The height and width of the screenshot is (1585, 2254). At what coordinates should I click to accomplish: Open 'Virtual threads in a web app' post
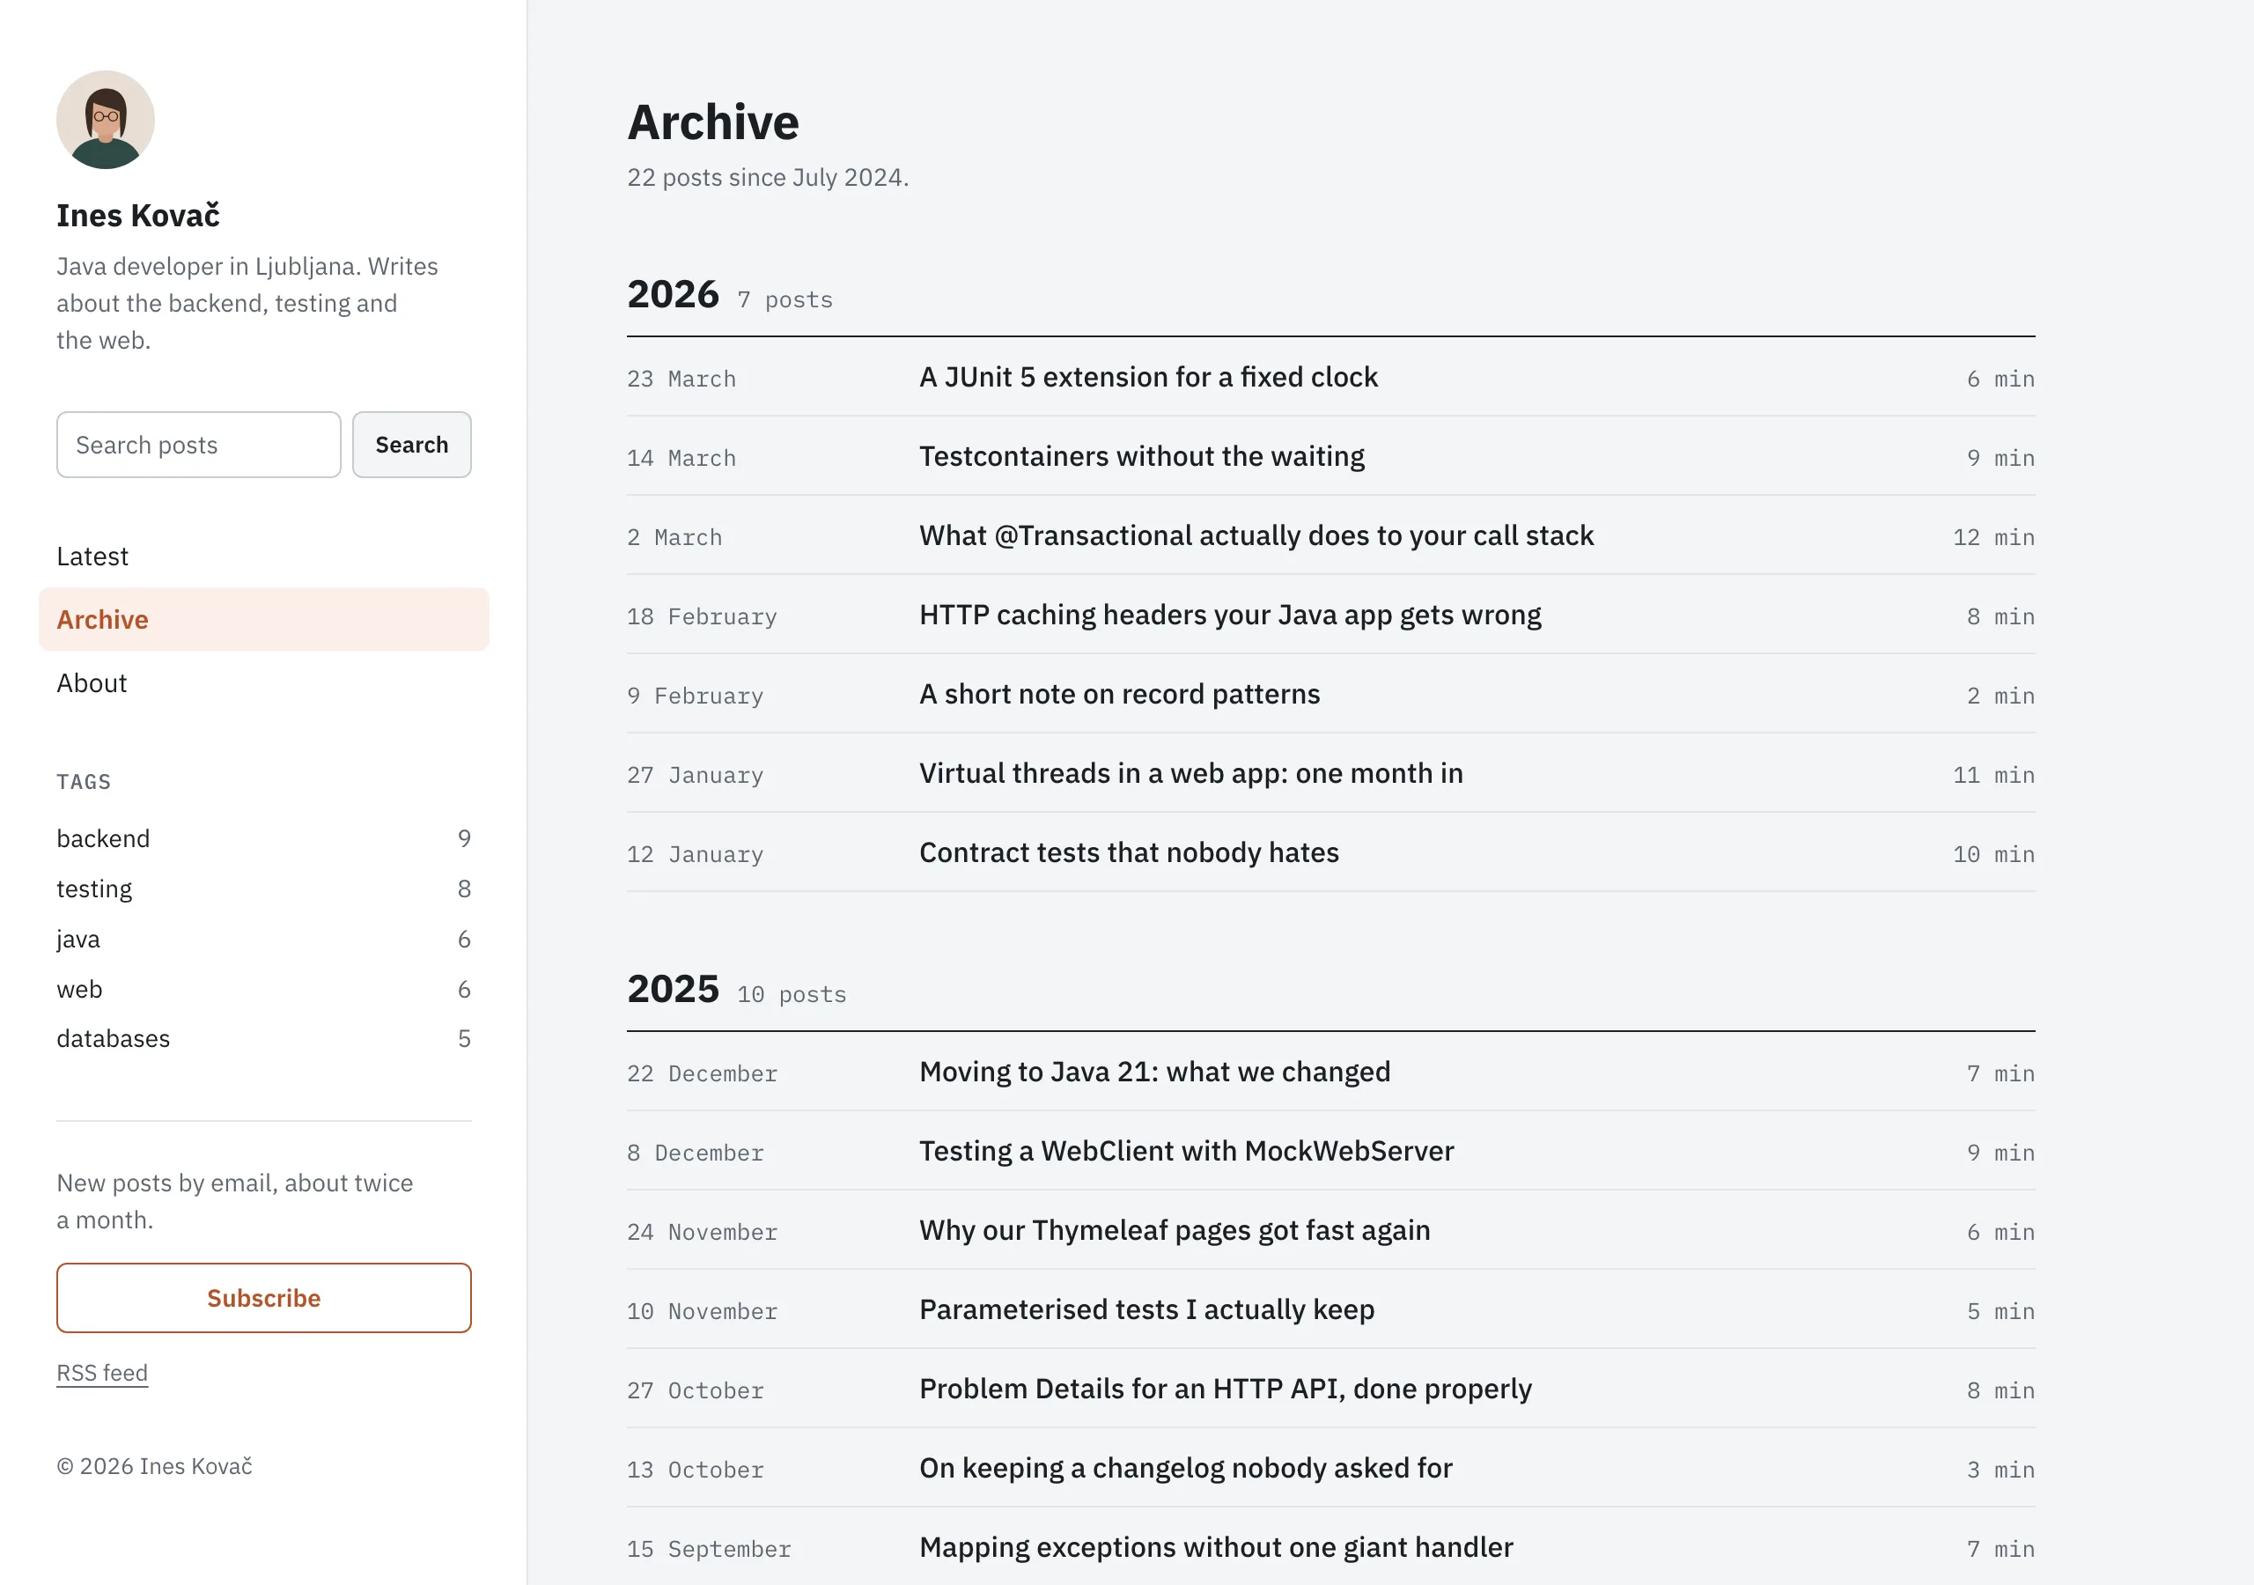(x=1190, y=774)
